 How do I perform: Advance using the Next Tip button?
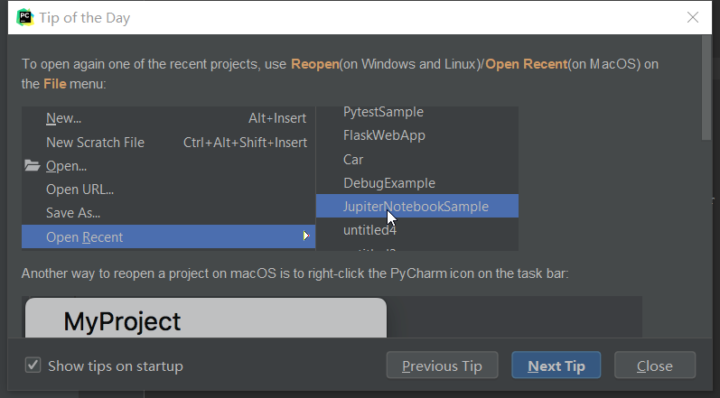coord(556,366)
